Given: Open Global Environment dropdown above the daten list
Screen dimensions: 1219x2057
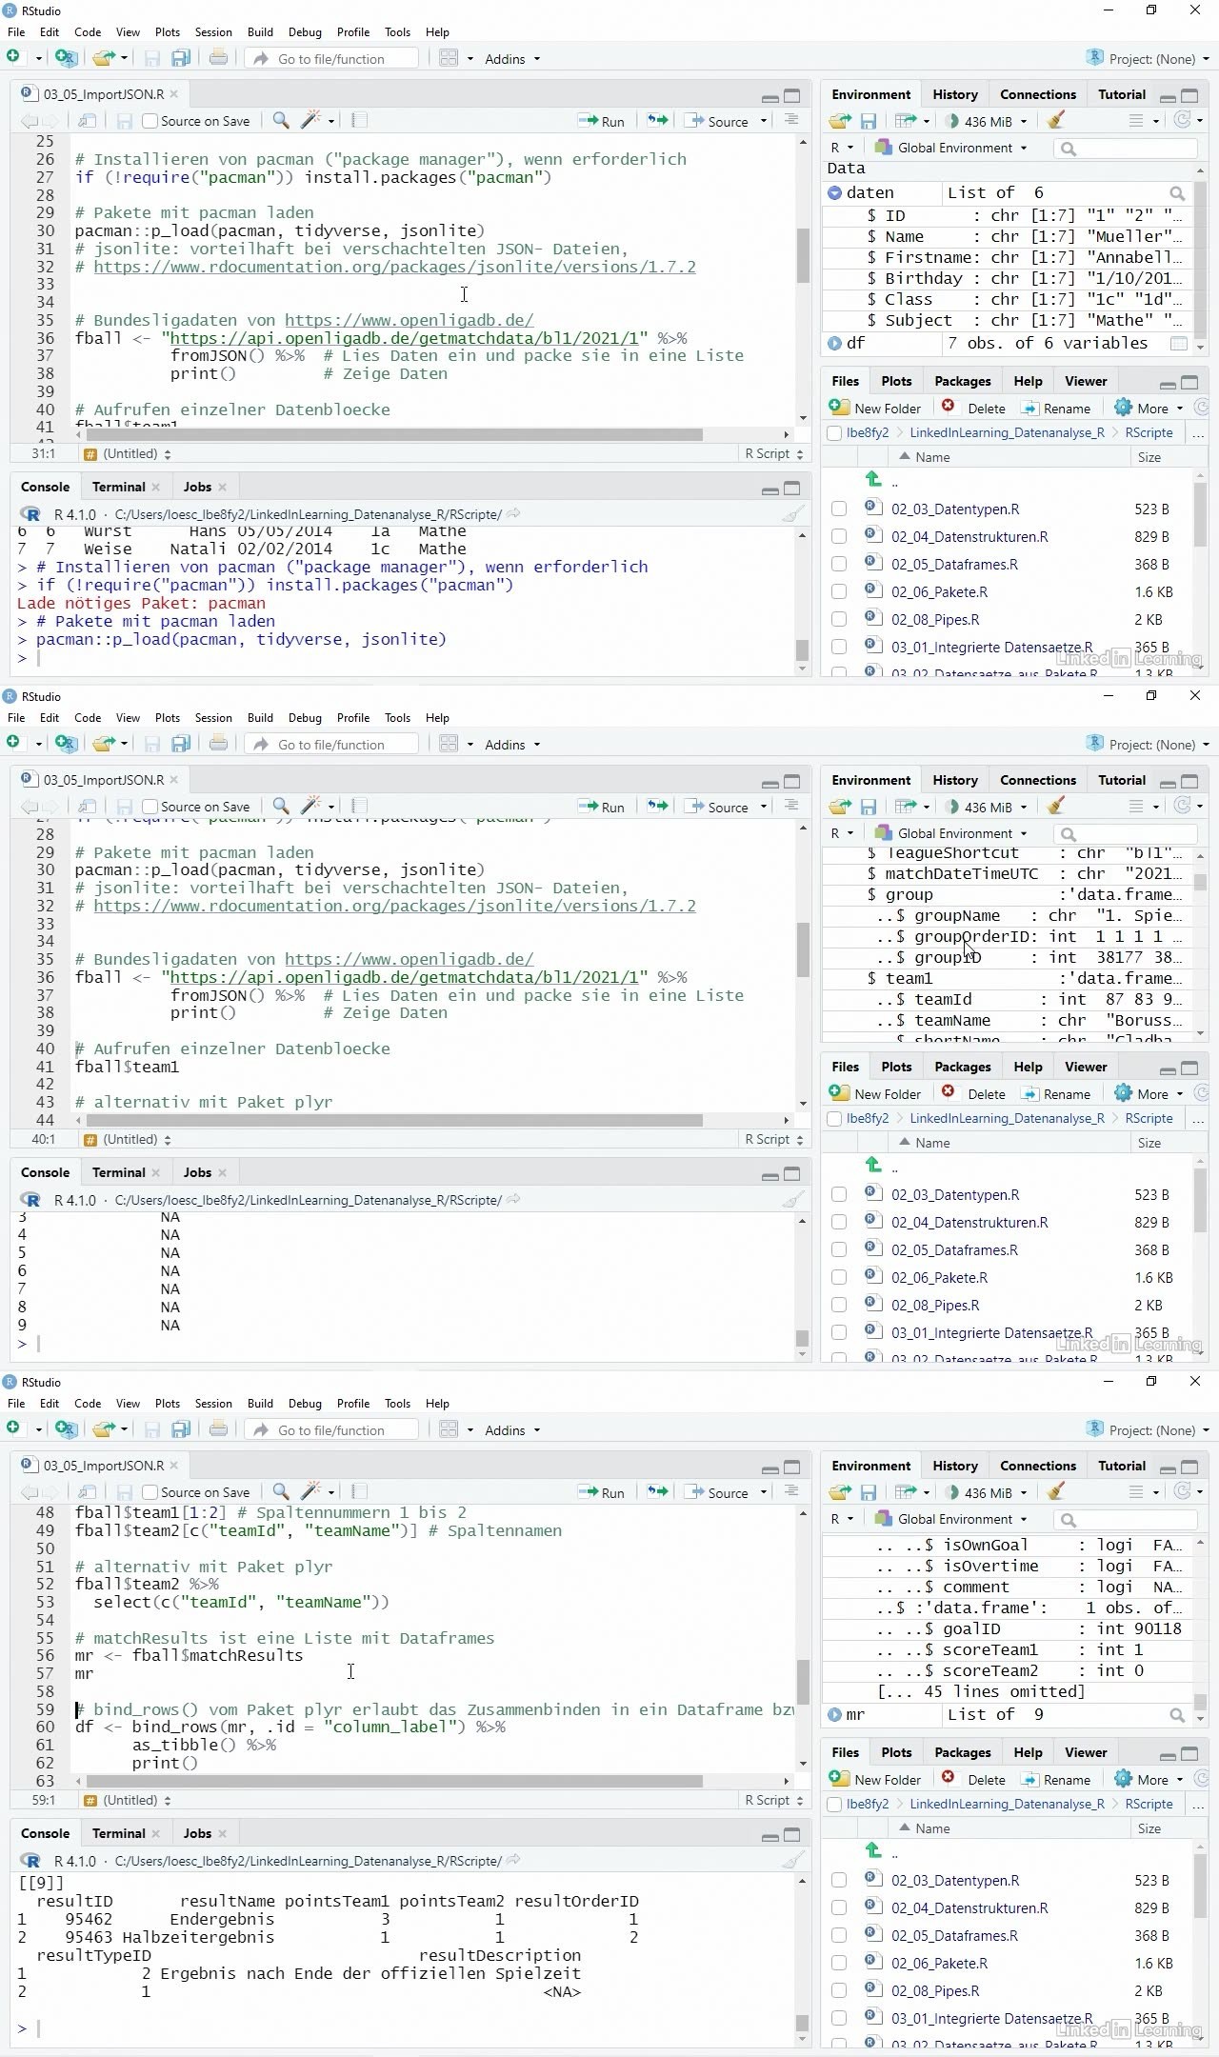Looking at the screenshot, I should (954, 148).
